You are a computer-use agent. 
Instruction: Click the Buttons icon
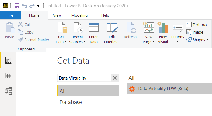coord(178,28)
